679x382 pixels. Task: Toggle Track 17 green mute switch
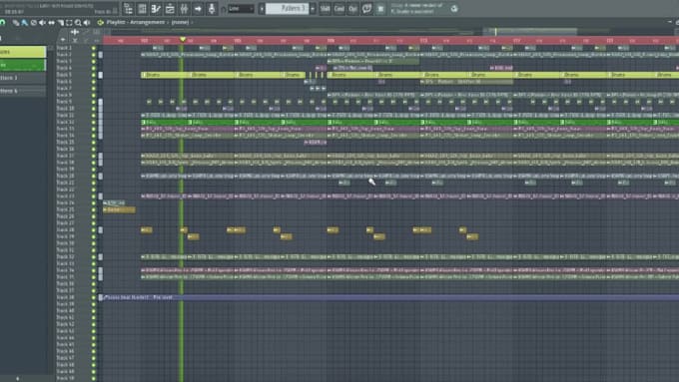tap(93, 156)
